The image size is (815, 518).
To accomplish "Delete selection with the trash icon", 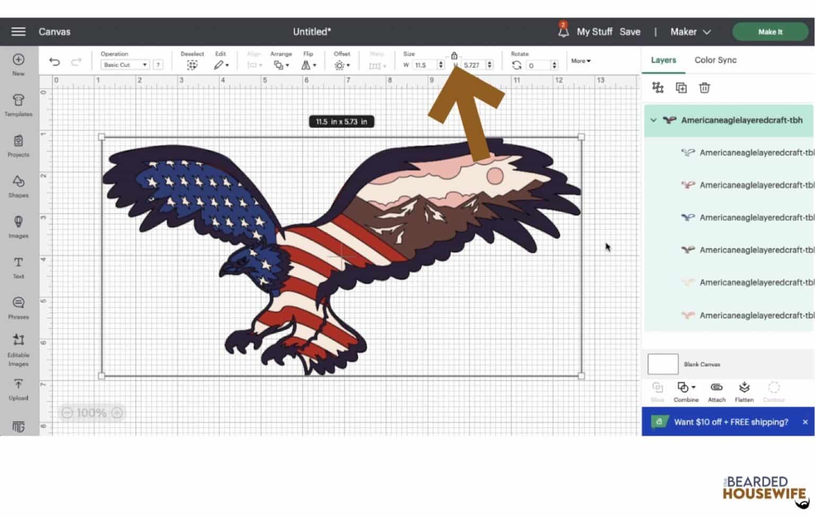I will [705, 88].
